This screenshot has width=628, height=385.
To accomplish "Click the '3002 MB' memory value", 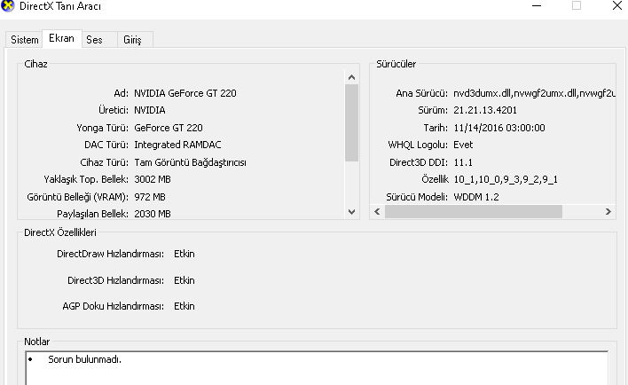I will (153, 179).
